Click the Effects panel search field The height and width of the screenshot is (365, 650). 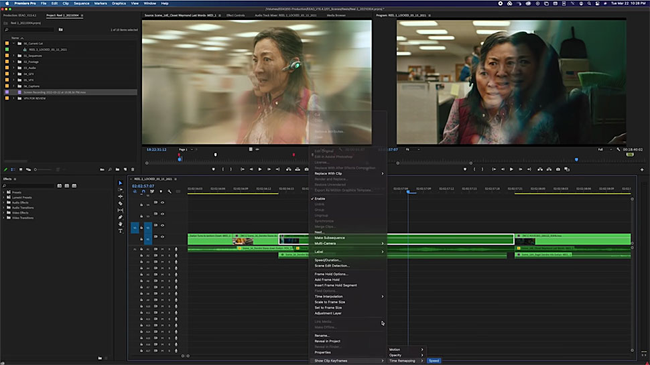point(30,186)
